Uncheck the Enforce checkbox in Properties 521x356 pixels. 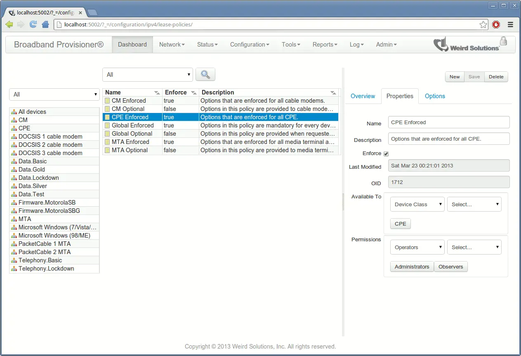[386, 153]
